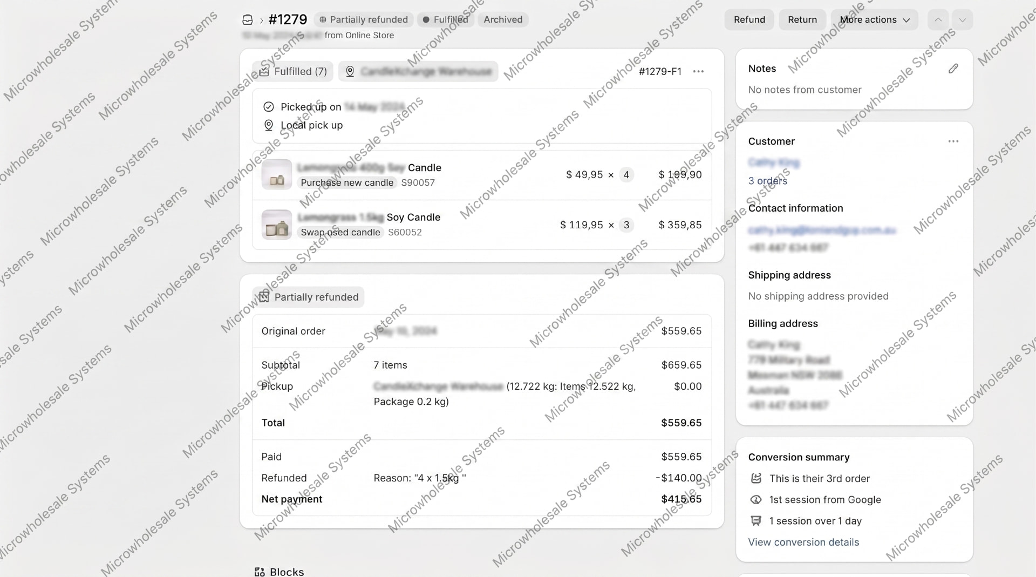Click the quantity 3 badge
1036x577 pixels.
[x=626, y=225]
